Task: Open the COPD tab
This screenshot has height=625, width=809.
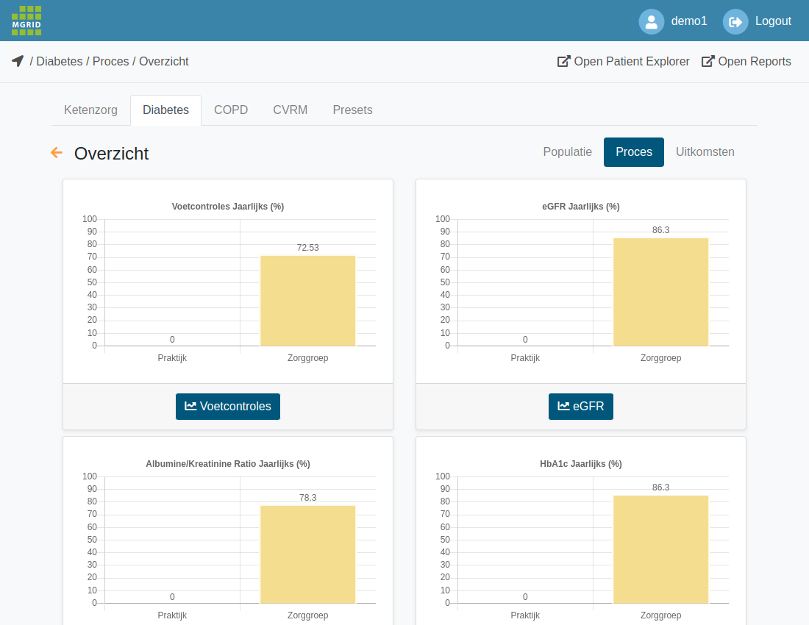Action: point(231,110)
